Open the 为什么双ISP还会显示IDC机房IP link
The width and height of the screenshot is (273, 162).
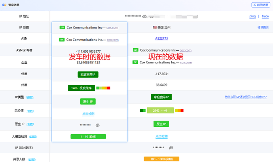[245, 97]
